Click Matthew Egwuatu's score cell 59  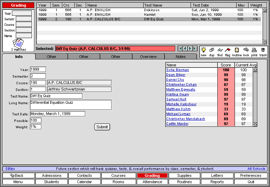(226, 89)
